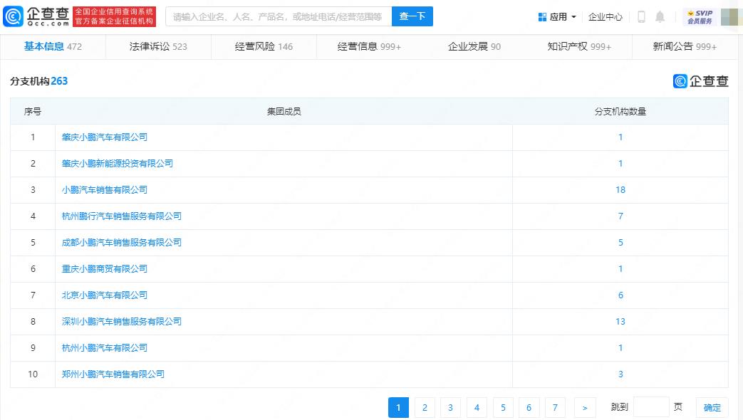Switch to 基本信息 tab

coord(53,46)
